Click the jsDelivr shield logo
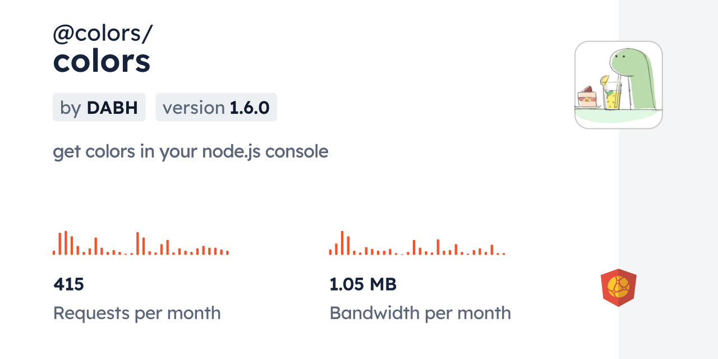 (x=618, y=287)
